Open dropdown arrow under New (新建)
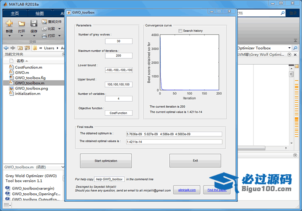 (x=9, y=36)
